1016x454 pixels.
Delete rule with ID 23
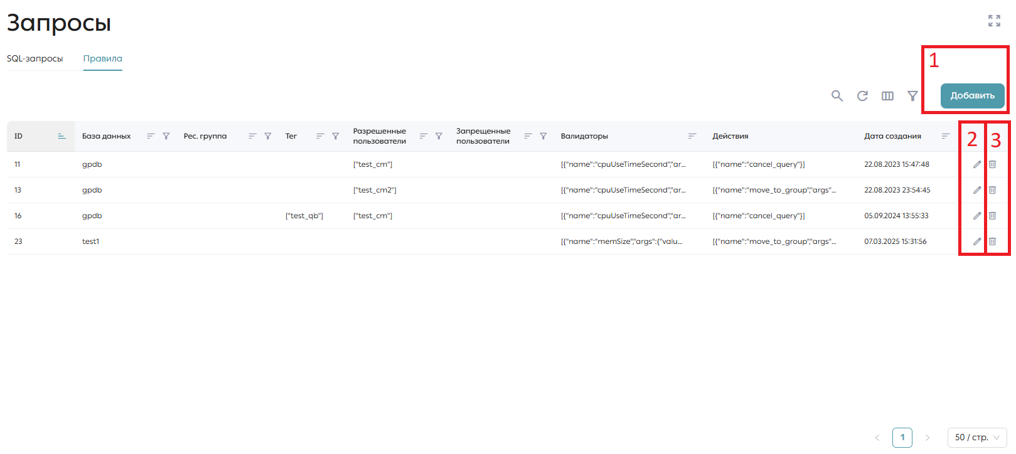pos(992,241)
